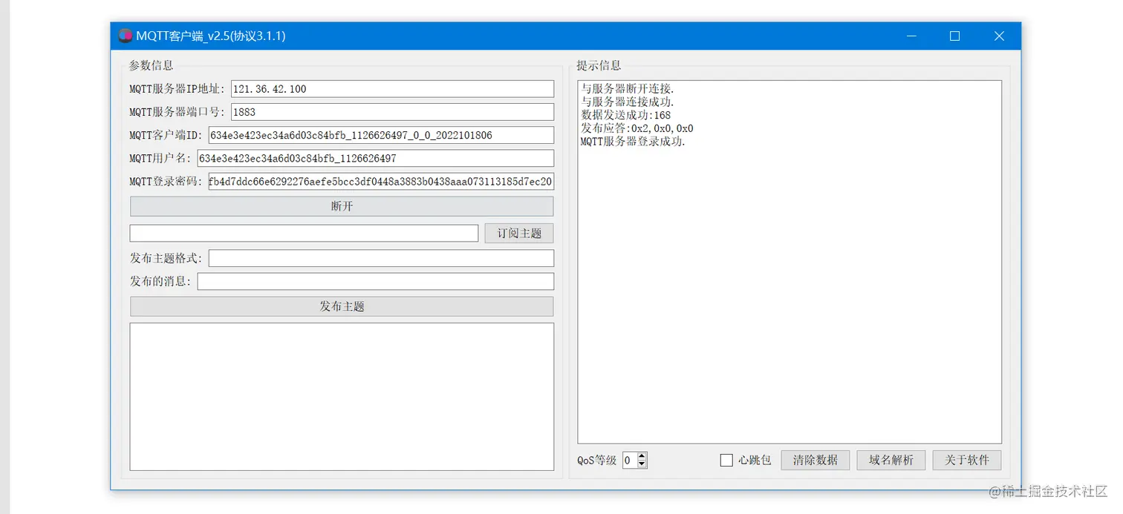Click log line '发布应答:0x2,0x0,0x0'
Screen dimensions: 1123x514
click(x=637, y=128)
